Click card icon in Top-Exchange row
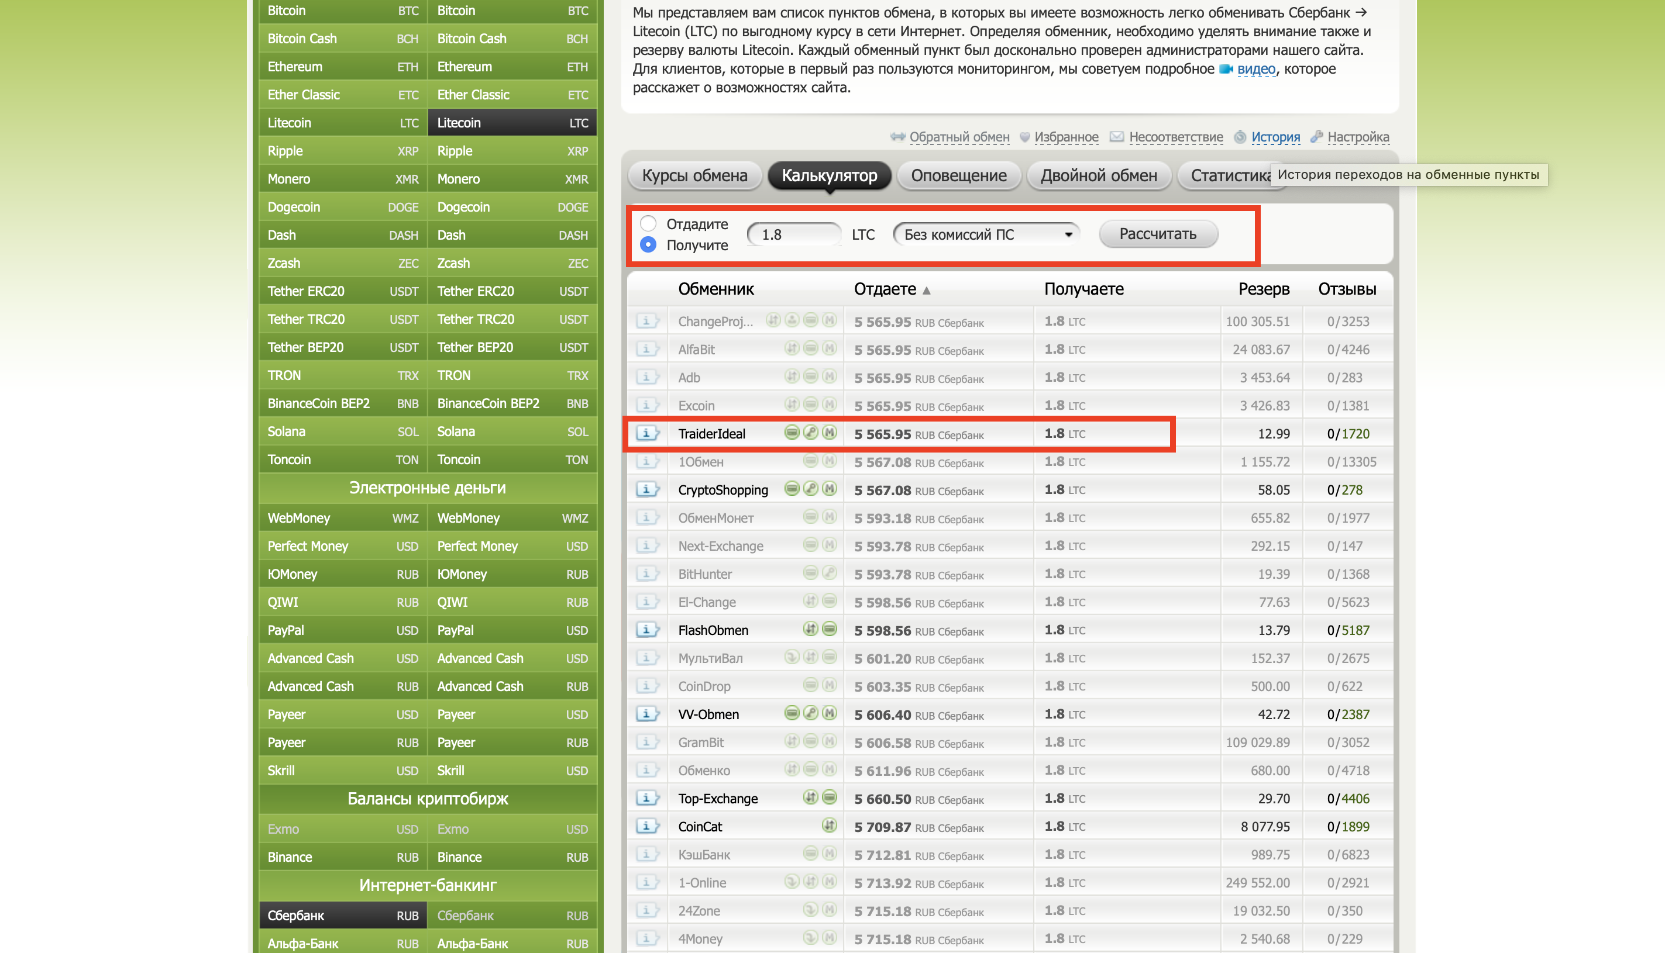This screenshot has height=953, width=1665. click(x=830, y=798)
